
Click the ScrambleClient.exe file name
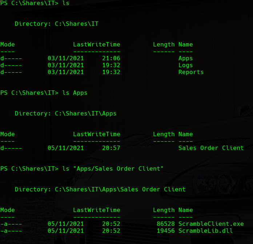211,224
